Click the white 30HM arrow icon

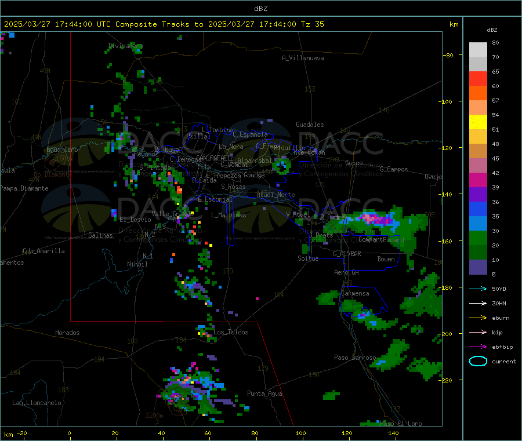pyautogui.click(x=478, y=303)
